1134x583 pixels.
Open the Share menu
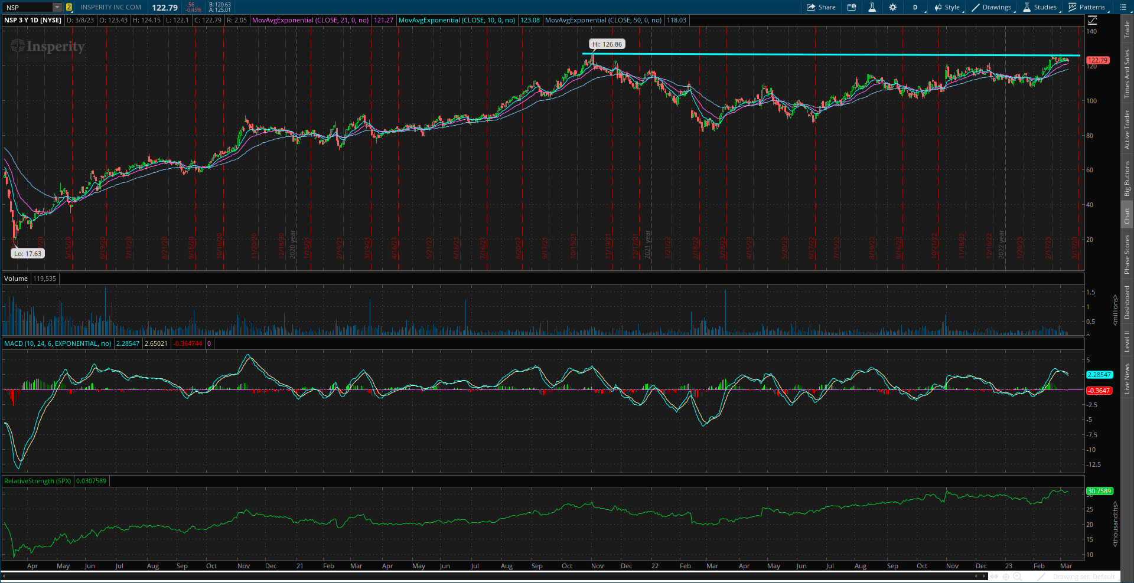point(821,7)
